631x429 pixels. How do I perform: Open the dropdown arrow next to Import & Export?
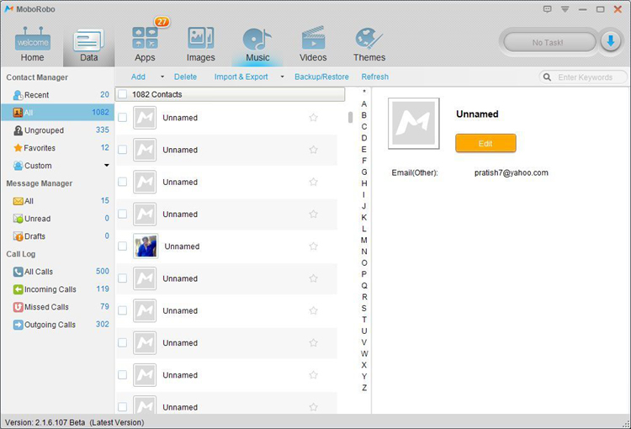(282, 77)
